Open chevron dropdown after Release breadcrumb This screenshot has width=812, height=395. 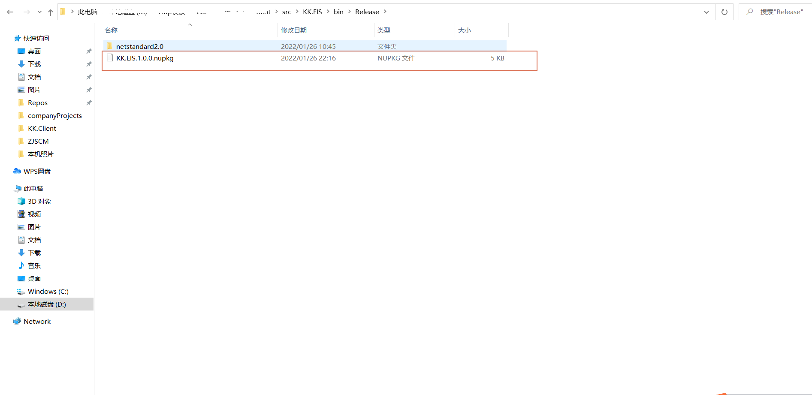pos(385,12)
